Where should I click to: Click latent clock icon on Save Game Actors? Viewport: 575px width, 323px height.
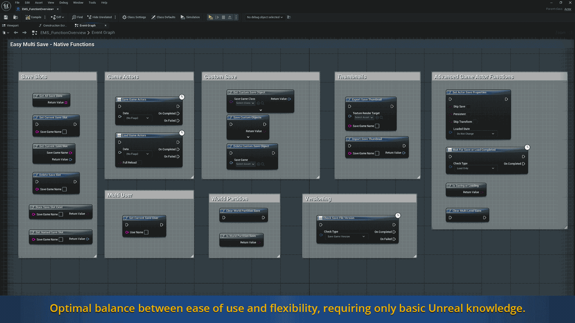(182, 97)
